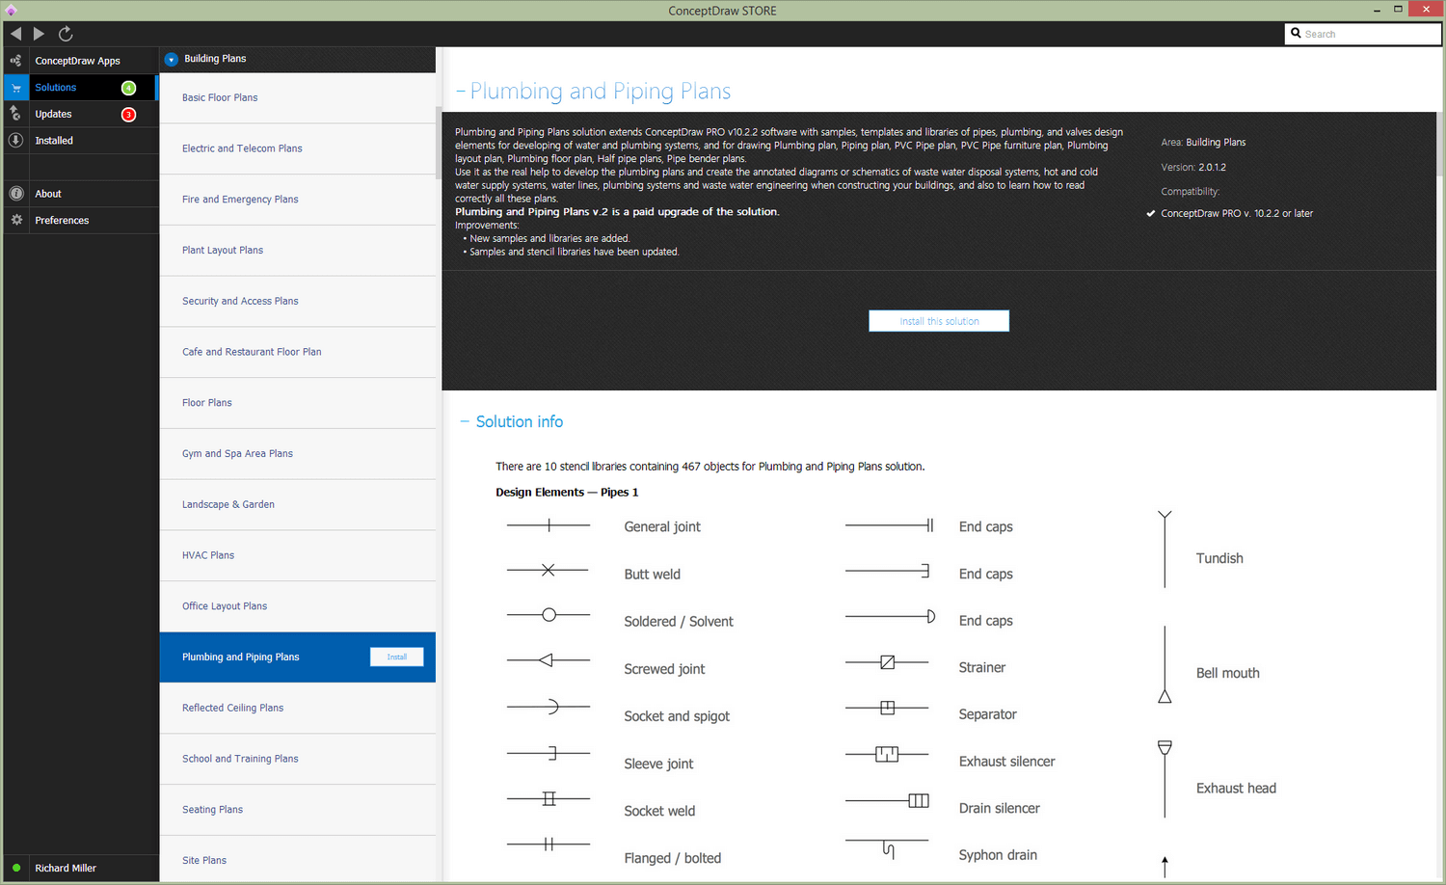This screenshot has height=885, width=1446.
Task: Open ConceptDraw Apps section
Action: [81, 61]
